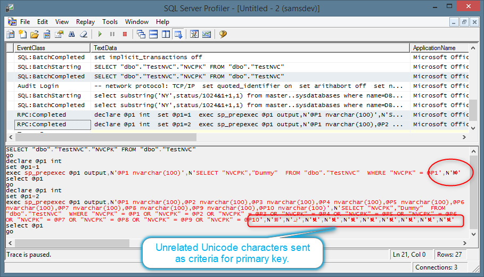
Task: Click the detail pane scroll-down arrow
Action: 473,234
